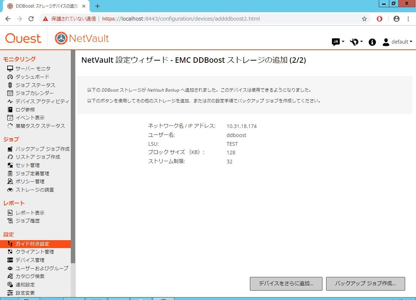Click the Device Management (デバイス管理) icon
Viewport: 416px width, 300px height.
(10, 260)
